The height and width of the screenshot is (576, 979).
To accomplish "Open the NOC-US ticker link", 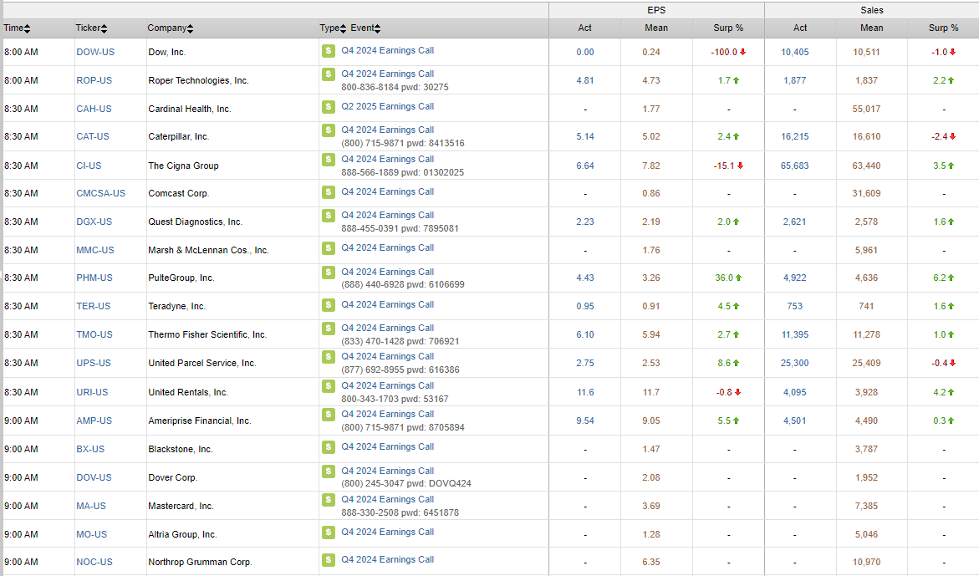I will pyautogui.click(x=95, y=563).
